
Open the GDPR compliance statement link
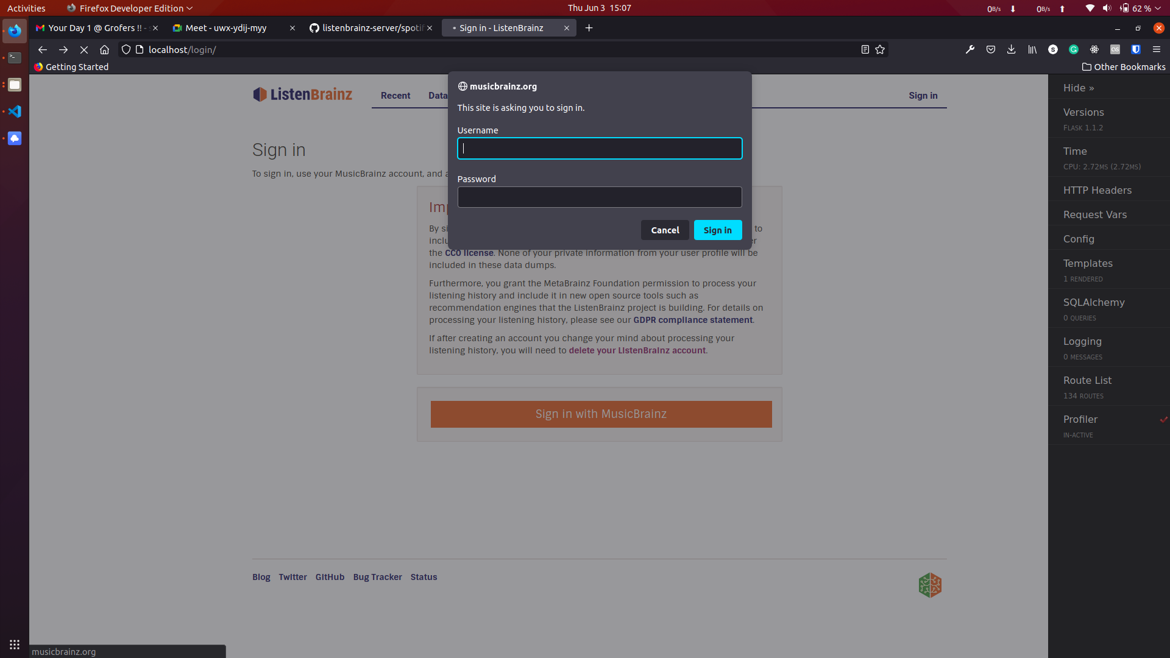tap(693, 320)
